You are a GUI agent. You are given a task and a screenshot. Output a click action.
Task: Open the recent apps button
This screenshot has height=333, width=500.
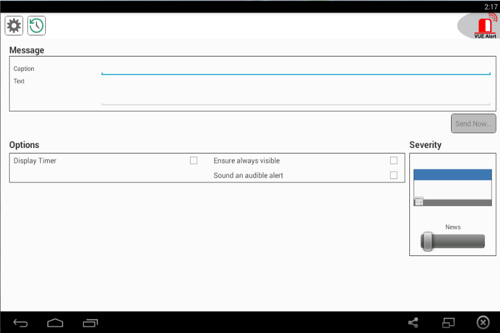click(90, 323)
